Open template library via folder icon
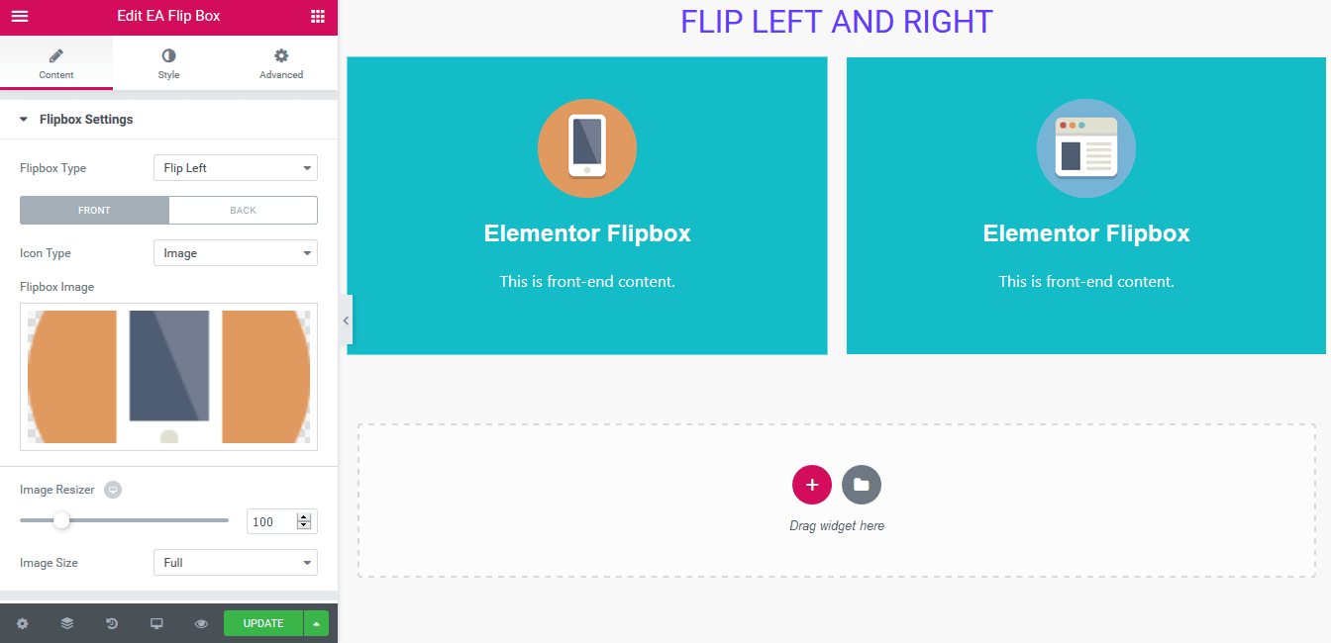 (861, 485)
